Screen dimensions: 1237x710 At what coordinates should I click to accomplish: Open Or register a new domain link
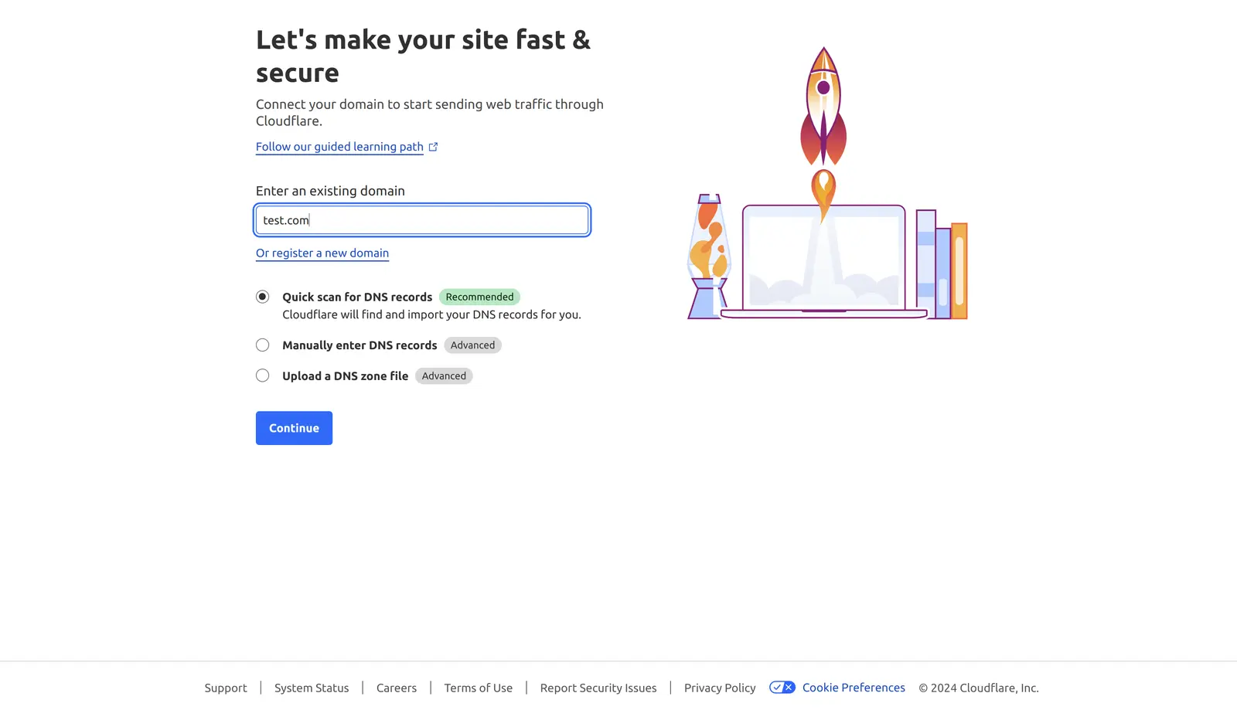click(x=322, y=253)
